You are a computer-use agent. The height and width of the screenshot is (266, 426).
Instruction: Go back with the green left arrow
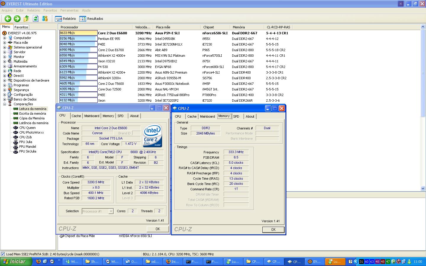(x=8, y=19)
